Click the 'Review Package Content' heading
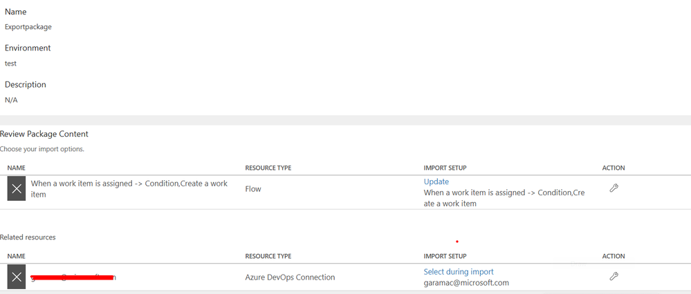The image size is (691, 294). pyautogui.click(x=44, y=134)
